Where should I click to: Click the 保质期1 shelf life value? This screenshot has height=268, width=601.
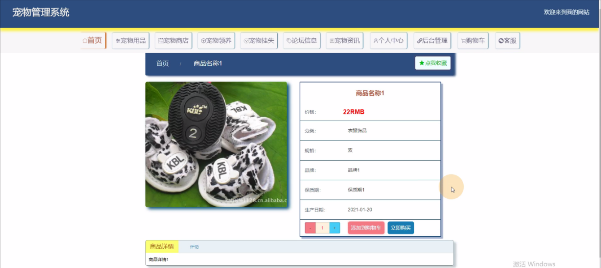click(x=356, y=190)
